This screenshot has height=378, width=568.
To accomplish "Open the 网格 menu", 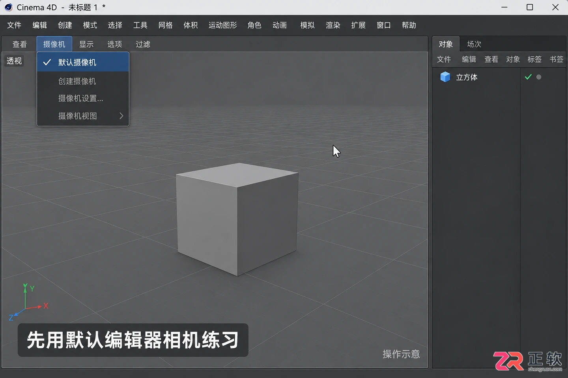I will coord(166,25).
